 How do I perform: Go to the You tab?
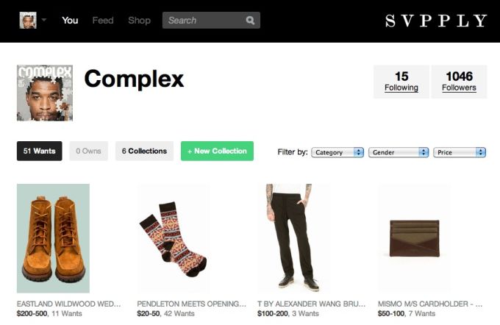click(x=70, y=21)
